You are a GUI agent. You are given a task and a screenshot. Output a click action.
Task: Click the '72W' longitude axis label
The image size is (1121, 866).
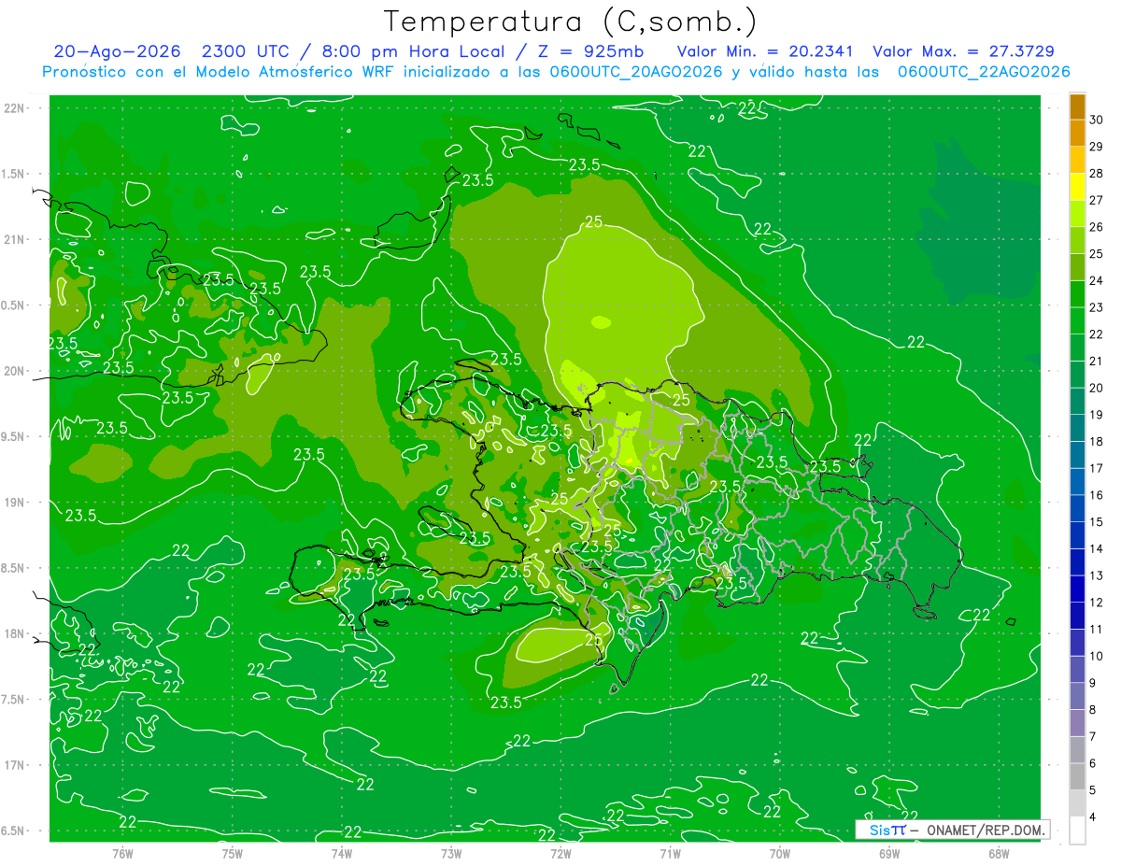(560, 853)
